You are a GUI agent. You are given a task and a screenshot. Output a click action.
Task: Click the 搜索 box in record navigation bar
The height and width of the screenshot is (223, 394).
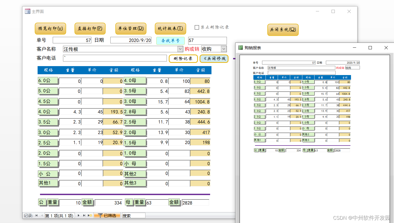pyautogui.click(x=133, y=215)
